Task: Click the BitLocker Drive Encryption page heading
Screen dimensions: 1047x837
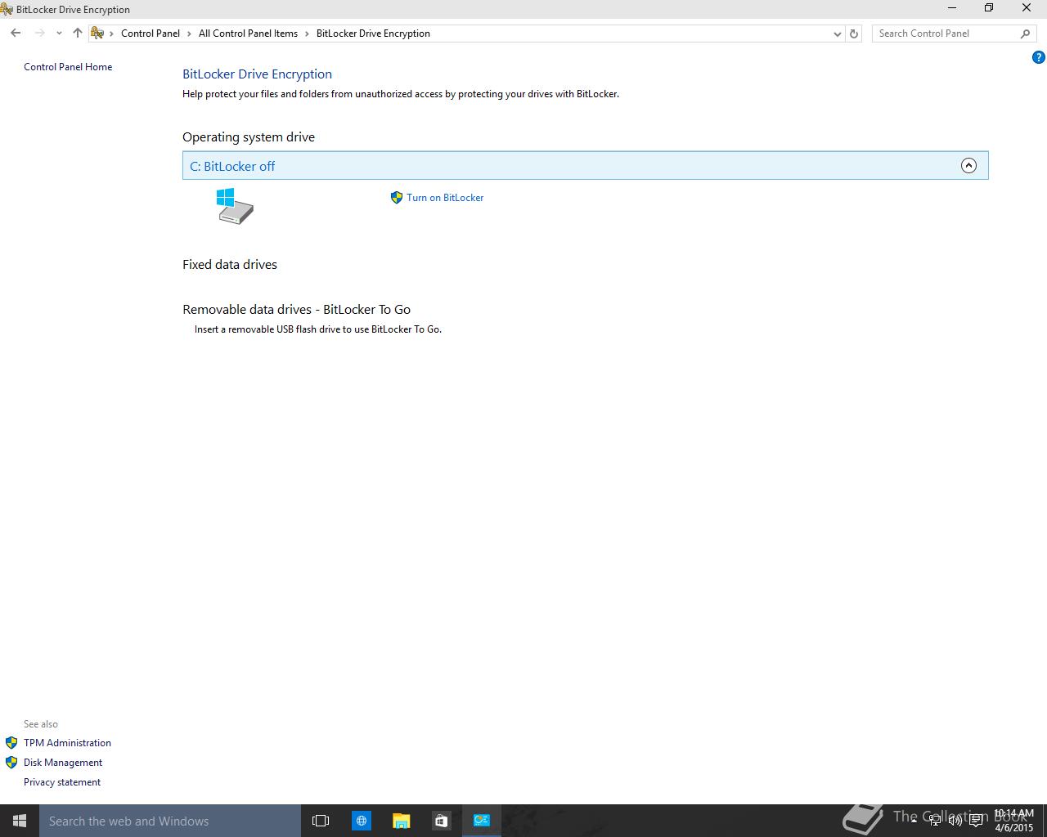Action: [x=257, y=74]
